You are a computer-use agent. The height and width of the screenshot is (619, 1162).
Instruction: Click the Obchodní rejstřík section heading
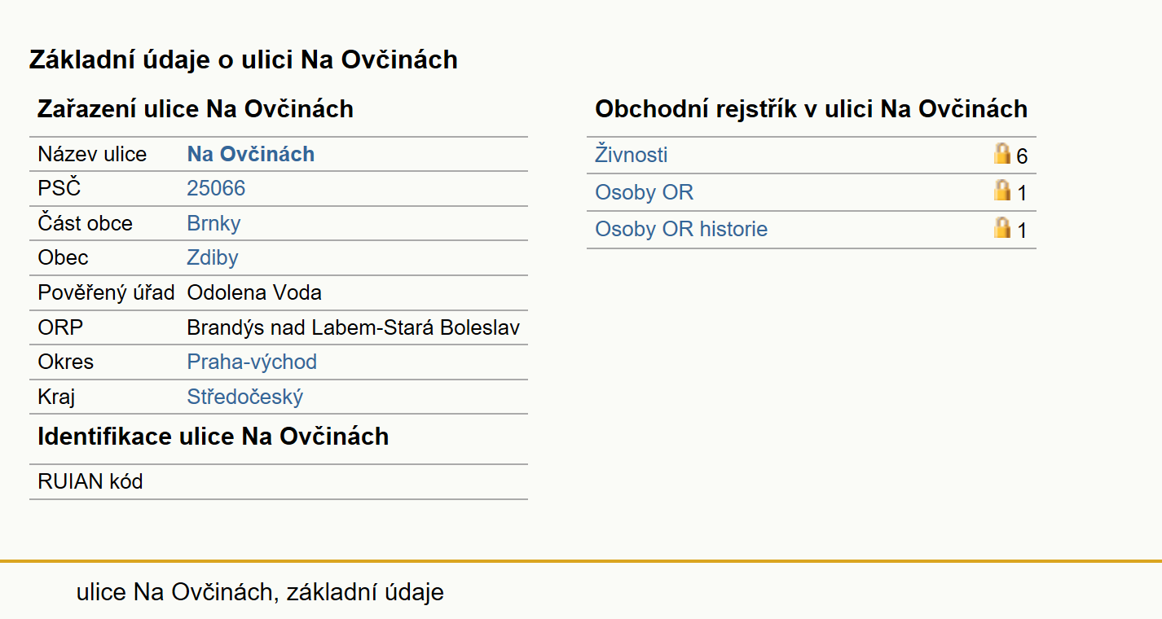(812, 109)
